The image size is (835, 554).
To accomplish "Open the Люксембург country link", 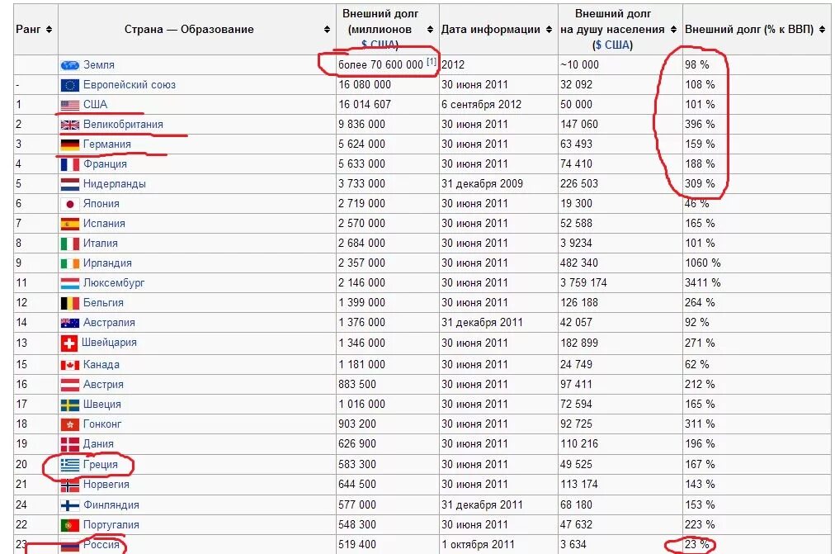I will click(114, 283).
